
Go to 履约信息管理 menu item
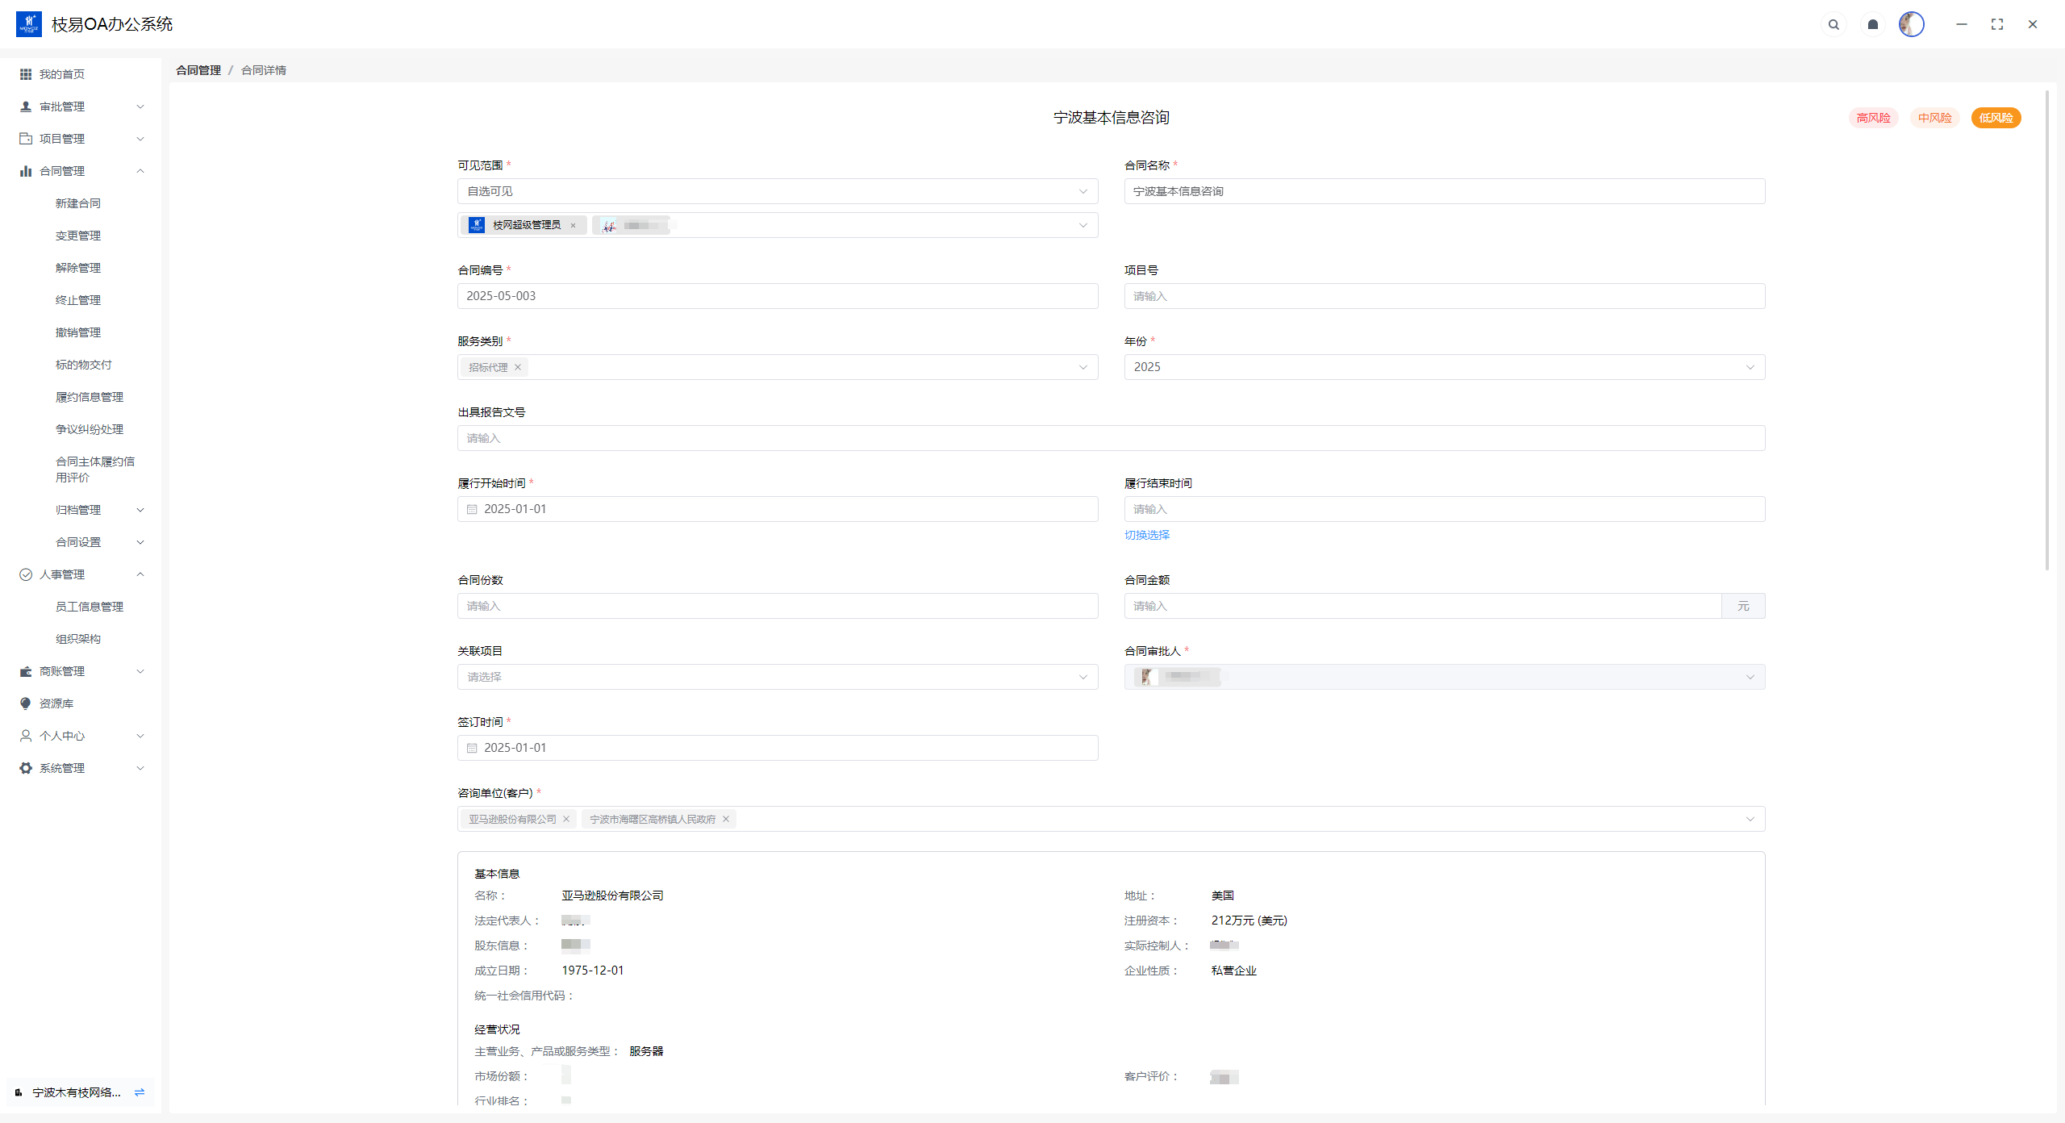pyautogui.click(x=90, y=397)
